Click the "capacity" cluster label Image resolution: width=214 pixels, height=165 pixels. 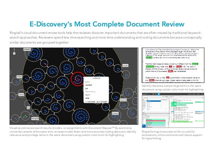(x=123, y=100)
